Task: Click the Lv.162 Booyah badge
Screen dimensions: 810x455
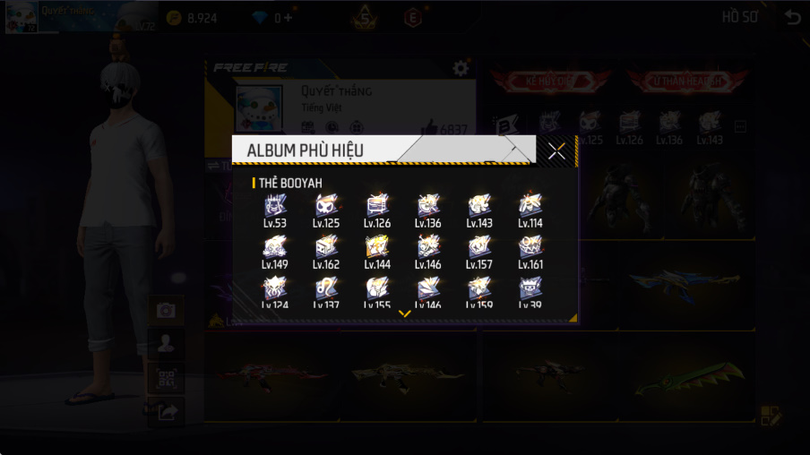Action: tap(326, 252)
